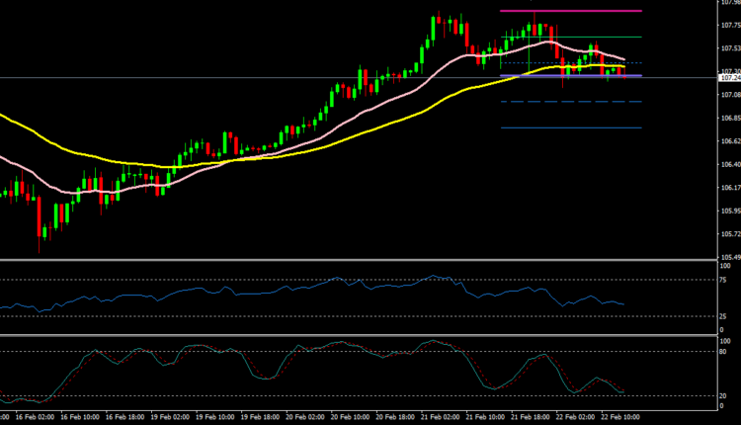Click the 106.85 price axis label
The height and width of the screenshot is (425, 741).
point(728,119)
